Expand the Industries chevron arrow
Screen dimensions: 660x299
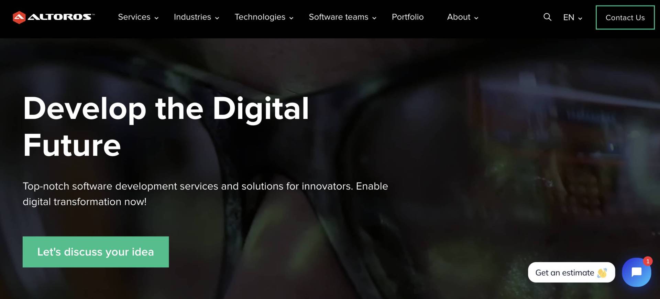click(217, 18)
